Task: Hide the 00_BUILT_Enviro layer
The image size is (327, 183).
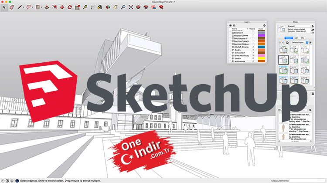Action: coord(253,47)
